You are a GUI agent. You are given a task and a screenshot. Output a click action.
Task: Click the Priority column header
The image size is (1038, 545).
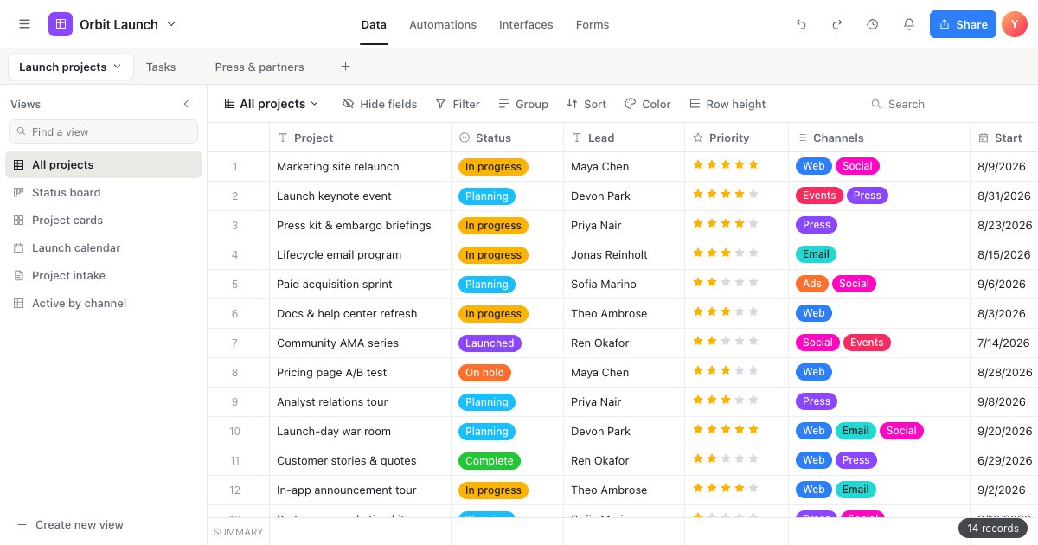coord(737,138)
